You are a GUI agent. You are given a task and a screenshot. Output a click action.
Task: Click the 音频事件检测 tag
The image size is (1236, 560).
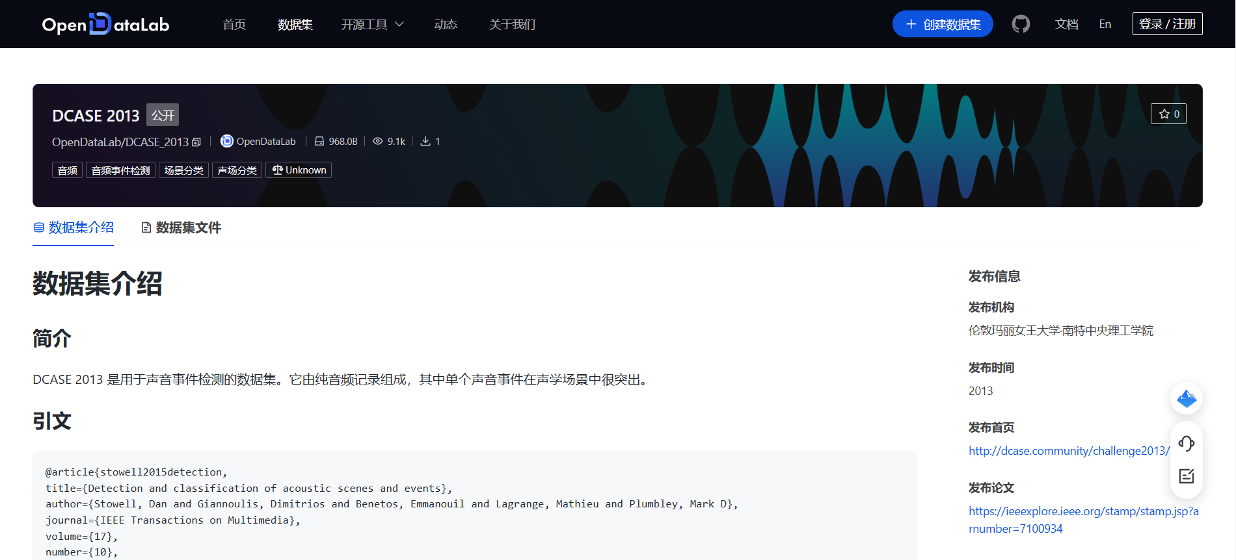(x=120, y=170)
